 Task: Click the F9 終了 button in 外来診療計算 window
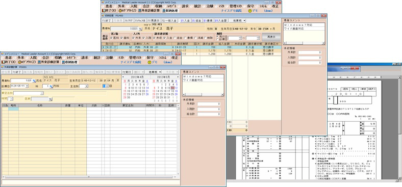17,72
